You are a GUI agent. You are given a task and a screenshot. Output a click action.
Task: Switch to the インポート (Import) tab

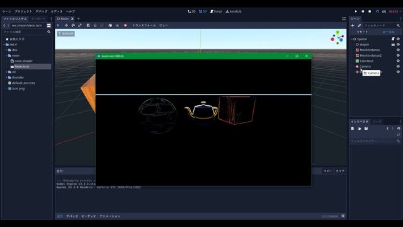click(38, 18)
